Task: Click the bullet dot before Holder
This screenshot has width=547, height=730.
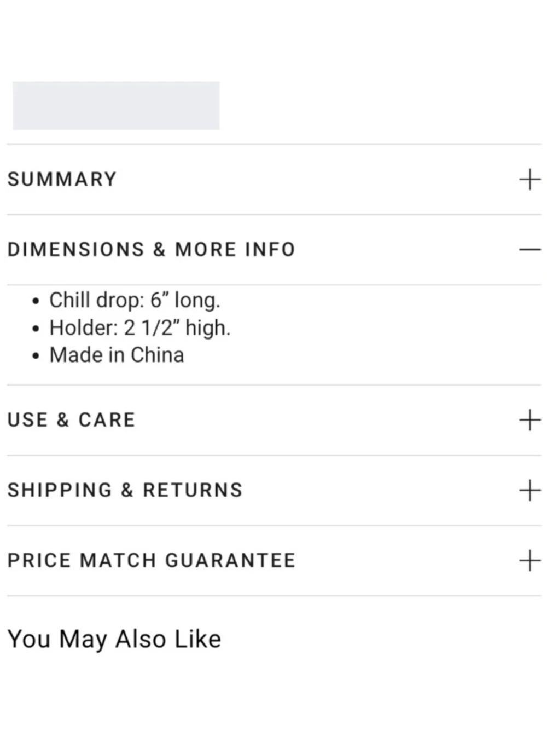Action: pyautogui.click(x=36, y=329)
